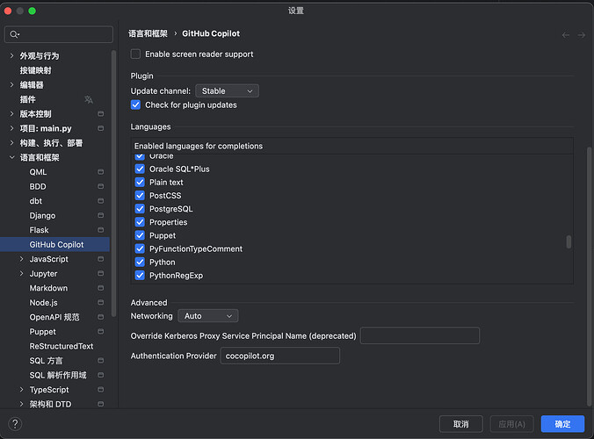Click the translate icon beside 插件
The height and width of the screenshot is (439, 594).
point(89,99)
